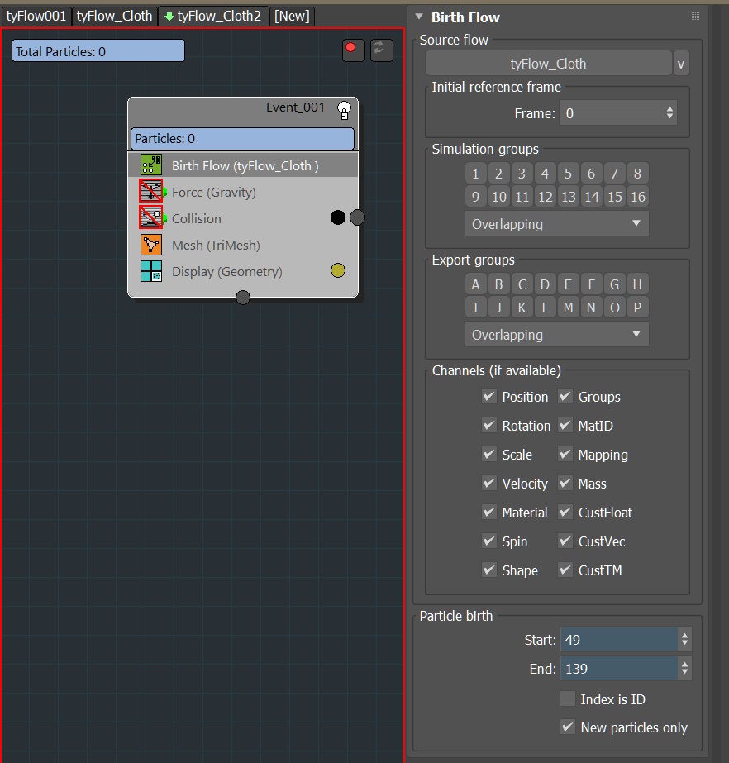
Task: Click the refresh simulation icon
Action: [x=381, y=50]
